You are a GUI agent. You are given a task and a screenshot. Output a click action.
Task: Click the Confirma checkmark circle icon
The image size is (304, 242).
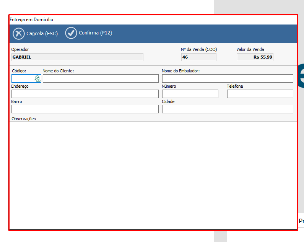[71, 33]
